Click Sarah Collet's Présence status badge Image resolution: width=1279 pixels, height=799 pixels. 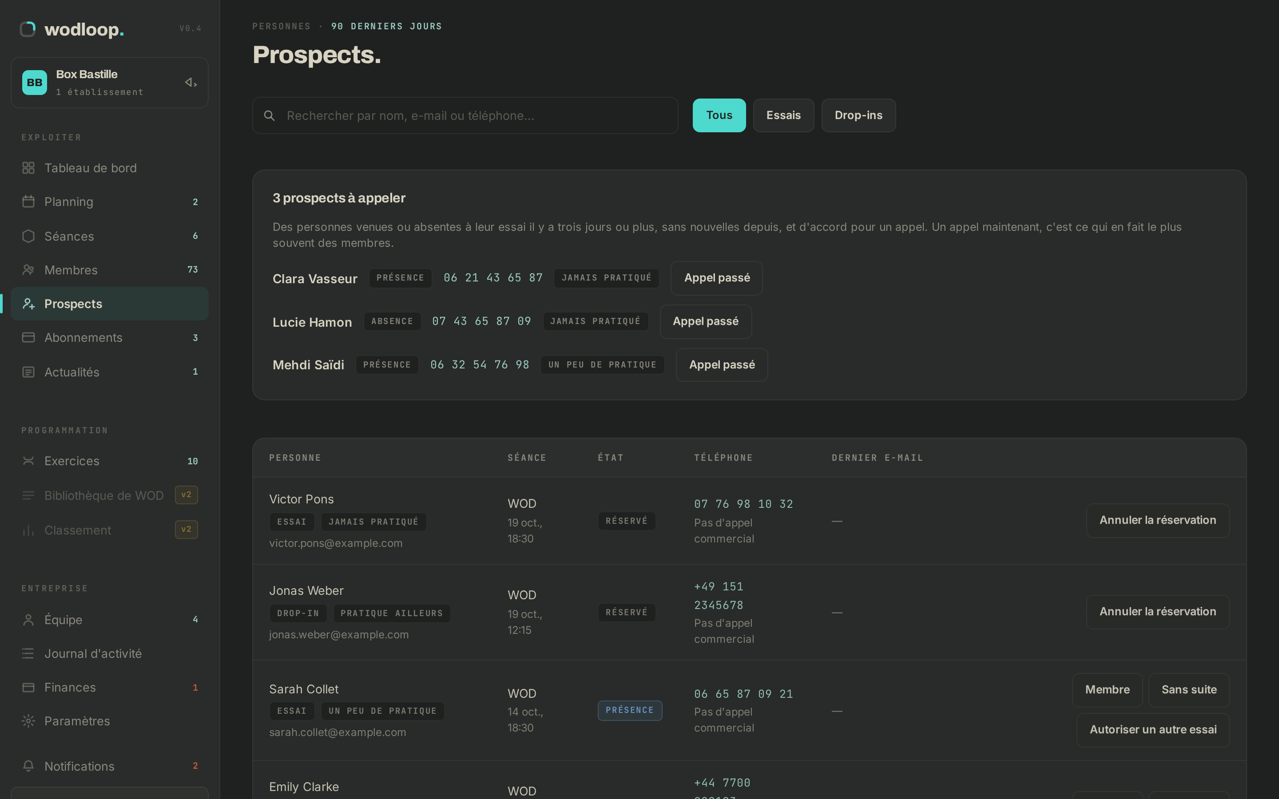(629, 710)
